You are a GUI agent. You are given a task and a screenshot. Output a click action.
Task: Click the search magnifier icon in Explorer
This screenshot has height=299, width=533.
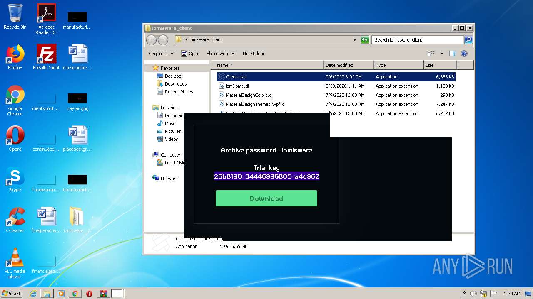click(x=468, y=40)
